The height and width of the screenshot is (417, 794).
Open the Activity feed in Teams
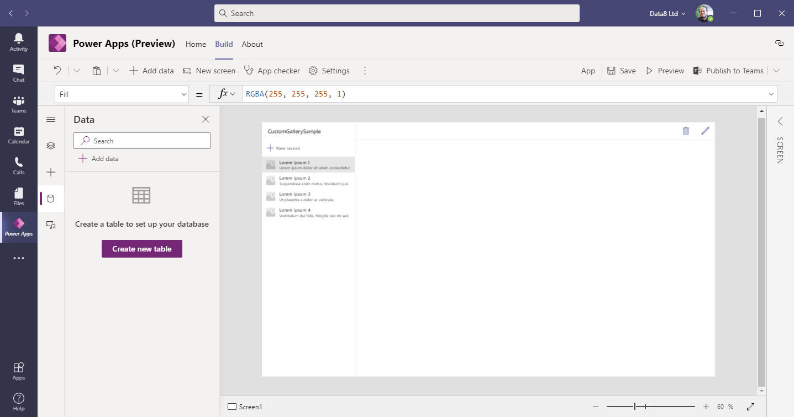point(19,42)
